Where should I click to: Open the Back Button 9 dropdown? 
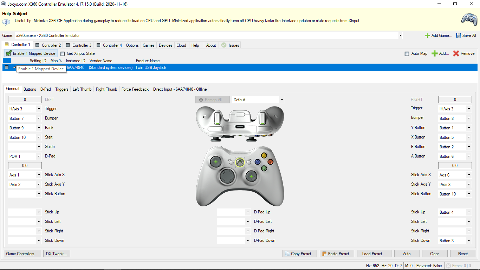click(39, 128)
